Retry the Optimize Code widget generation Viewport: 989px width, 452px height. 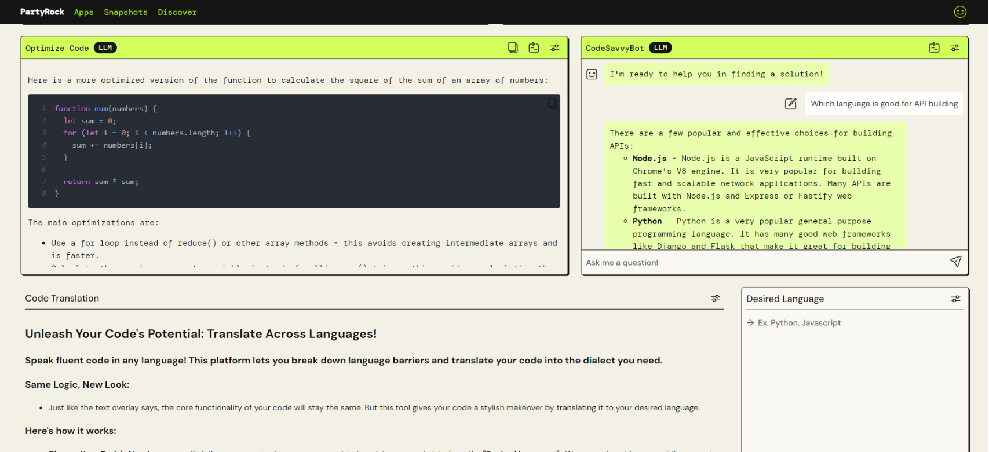point(534,47)
